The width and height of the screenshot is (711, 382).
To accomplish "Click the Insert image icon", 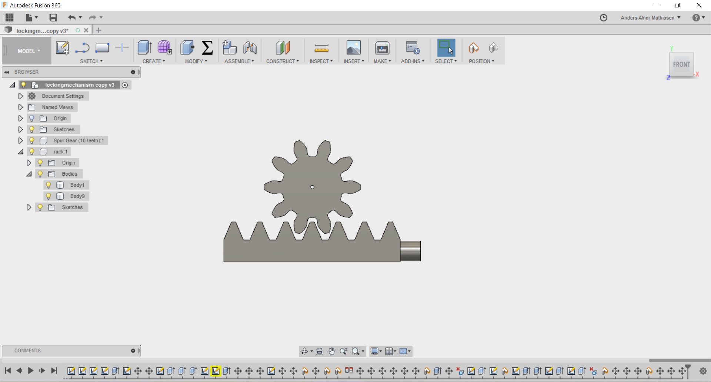I will [354, 48].
